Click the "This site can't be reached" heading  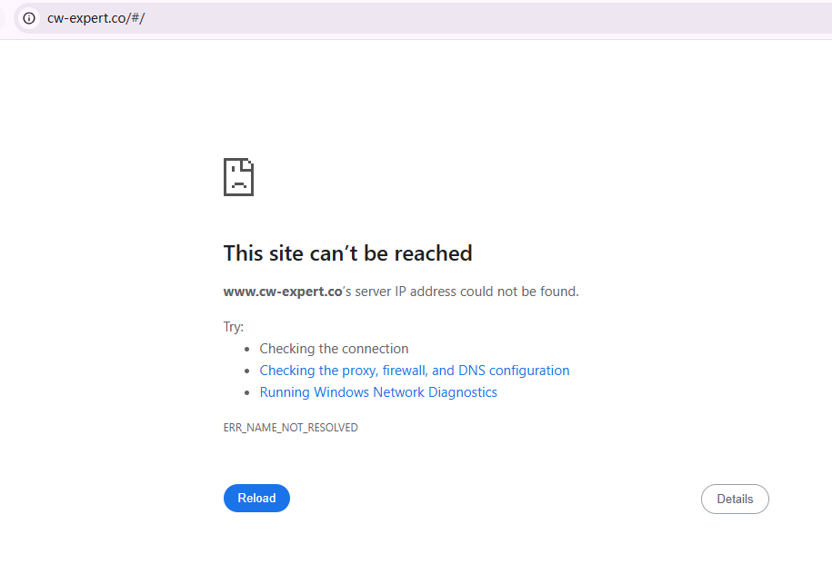point(347,253)
